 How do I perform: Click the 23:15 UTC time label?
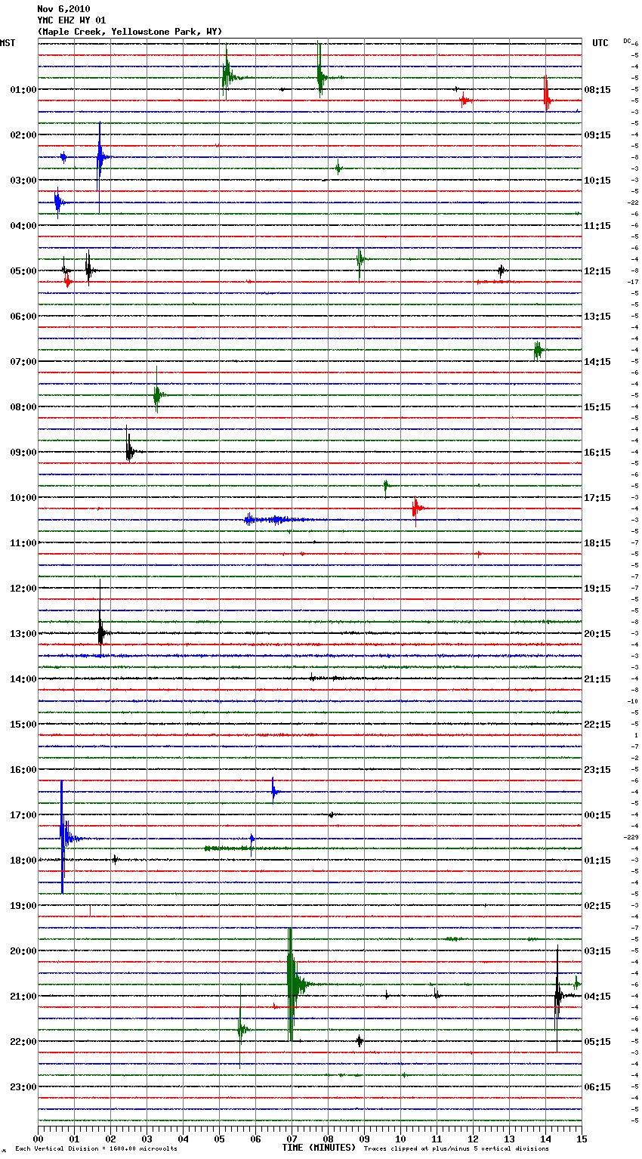597,770
